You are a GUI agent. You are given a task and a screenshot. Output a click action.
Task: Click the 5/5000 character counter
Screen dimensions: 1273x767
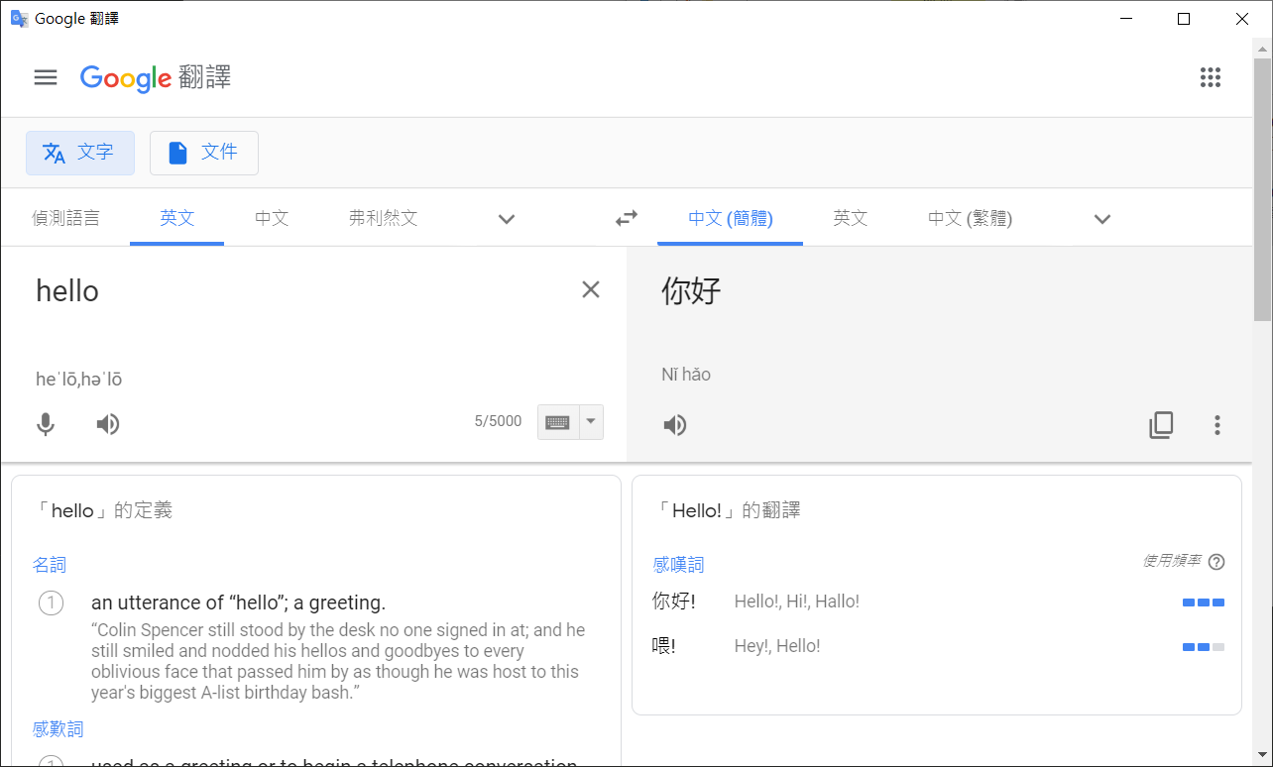(x=498, y=421)
